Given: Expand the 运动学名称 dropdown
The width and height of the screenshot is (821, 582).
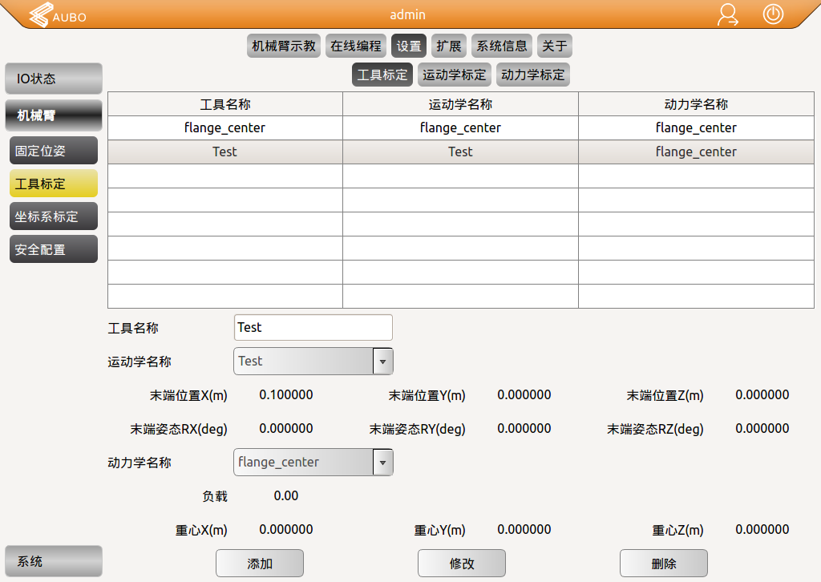Looking at the screenshot, I should (x=382, y=361).
